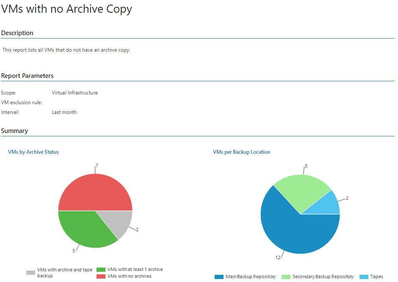Click the data label '5' above the Secondary Repository slice

click(x=306, y=166)
